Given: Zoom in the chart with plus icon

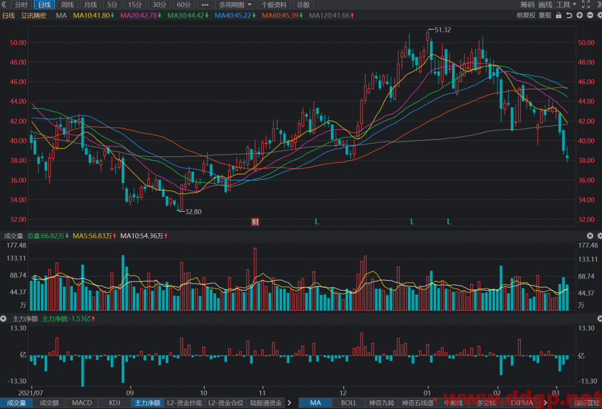Looking at the screenshot, I should tap(579, 15).
